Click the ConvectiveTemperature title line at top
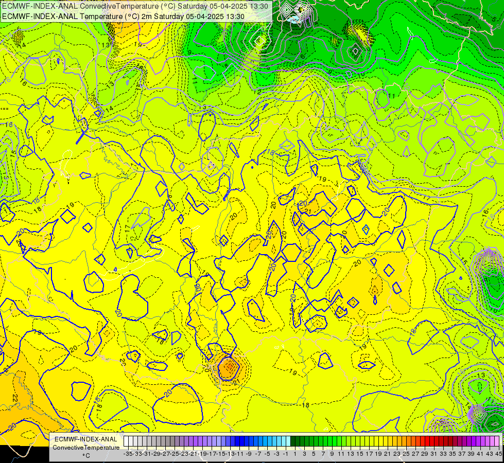 [x=135, y=6]
